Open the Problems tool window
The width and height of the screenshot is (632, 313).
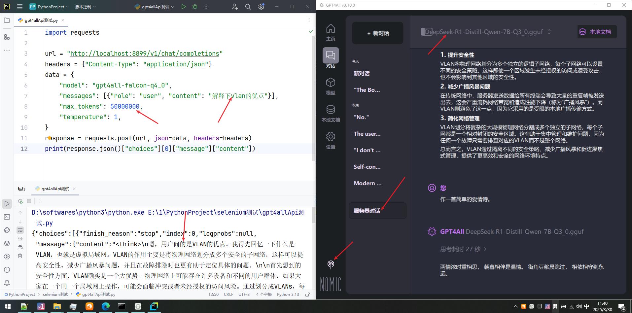click(x=7, y=270)
